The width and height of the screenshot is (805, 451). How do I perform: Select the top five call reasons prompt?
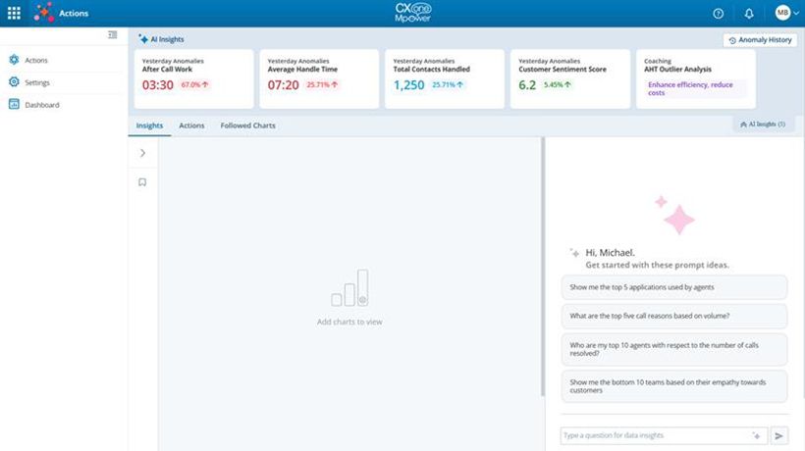coord(673,316)
